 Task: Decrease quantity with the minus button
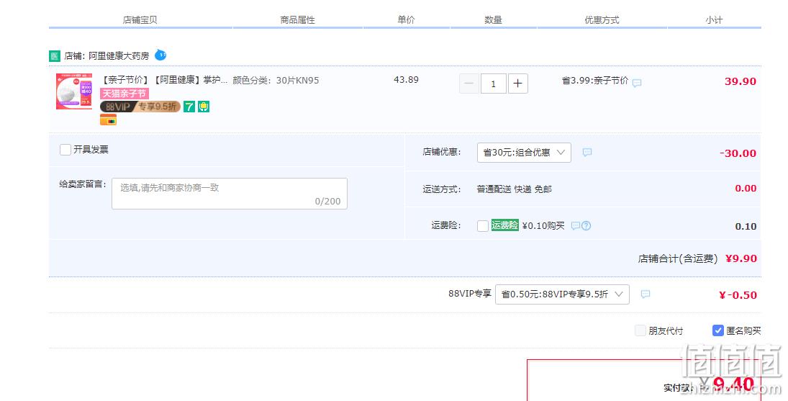[469, 84]
